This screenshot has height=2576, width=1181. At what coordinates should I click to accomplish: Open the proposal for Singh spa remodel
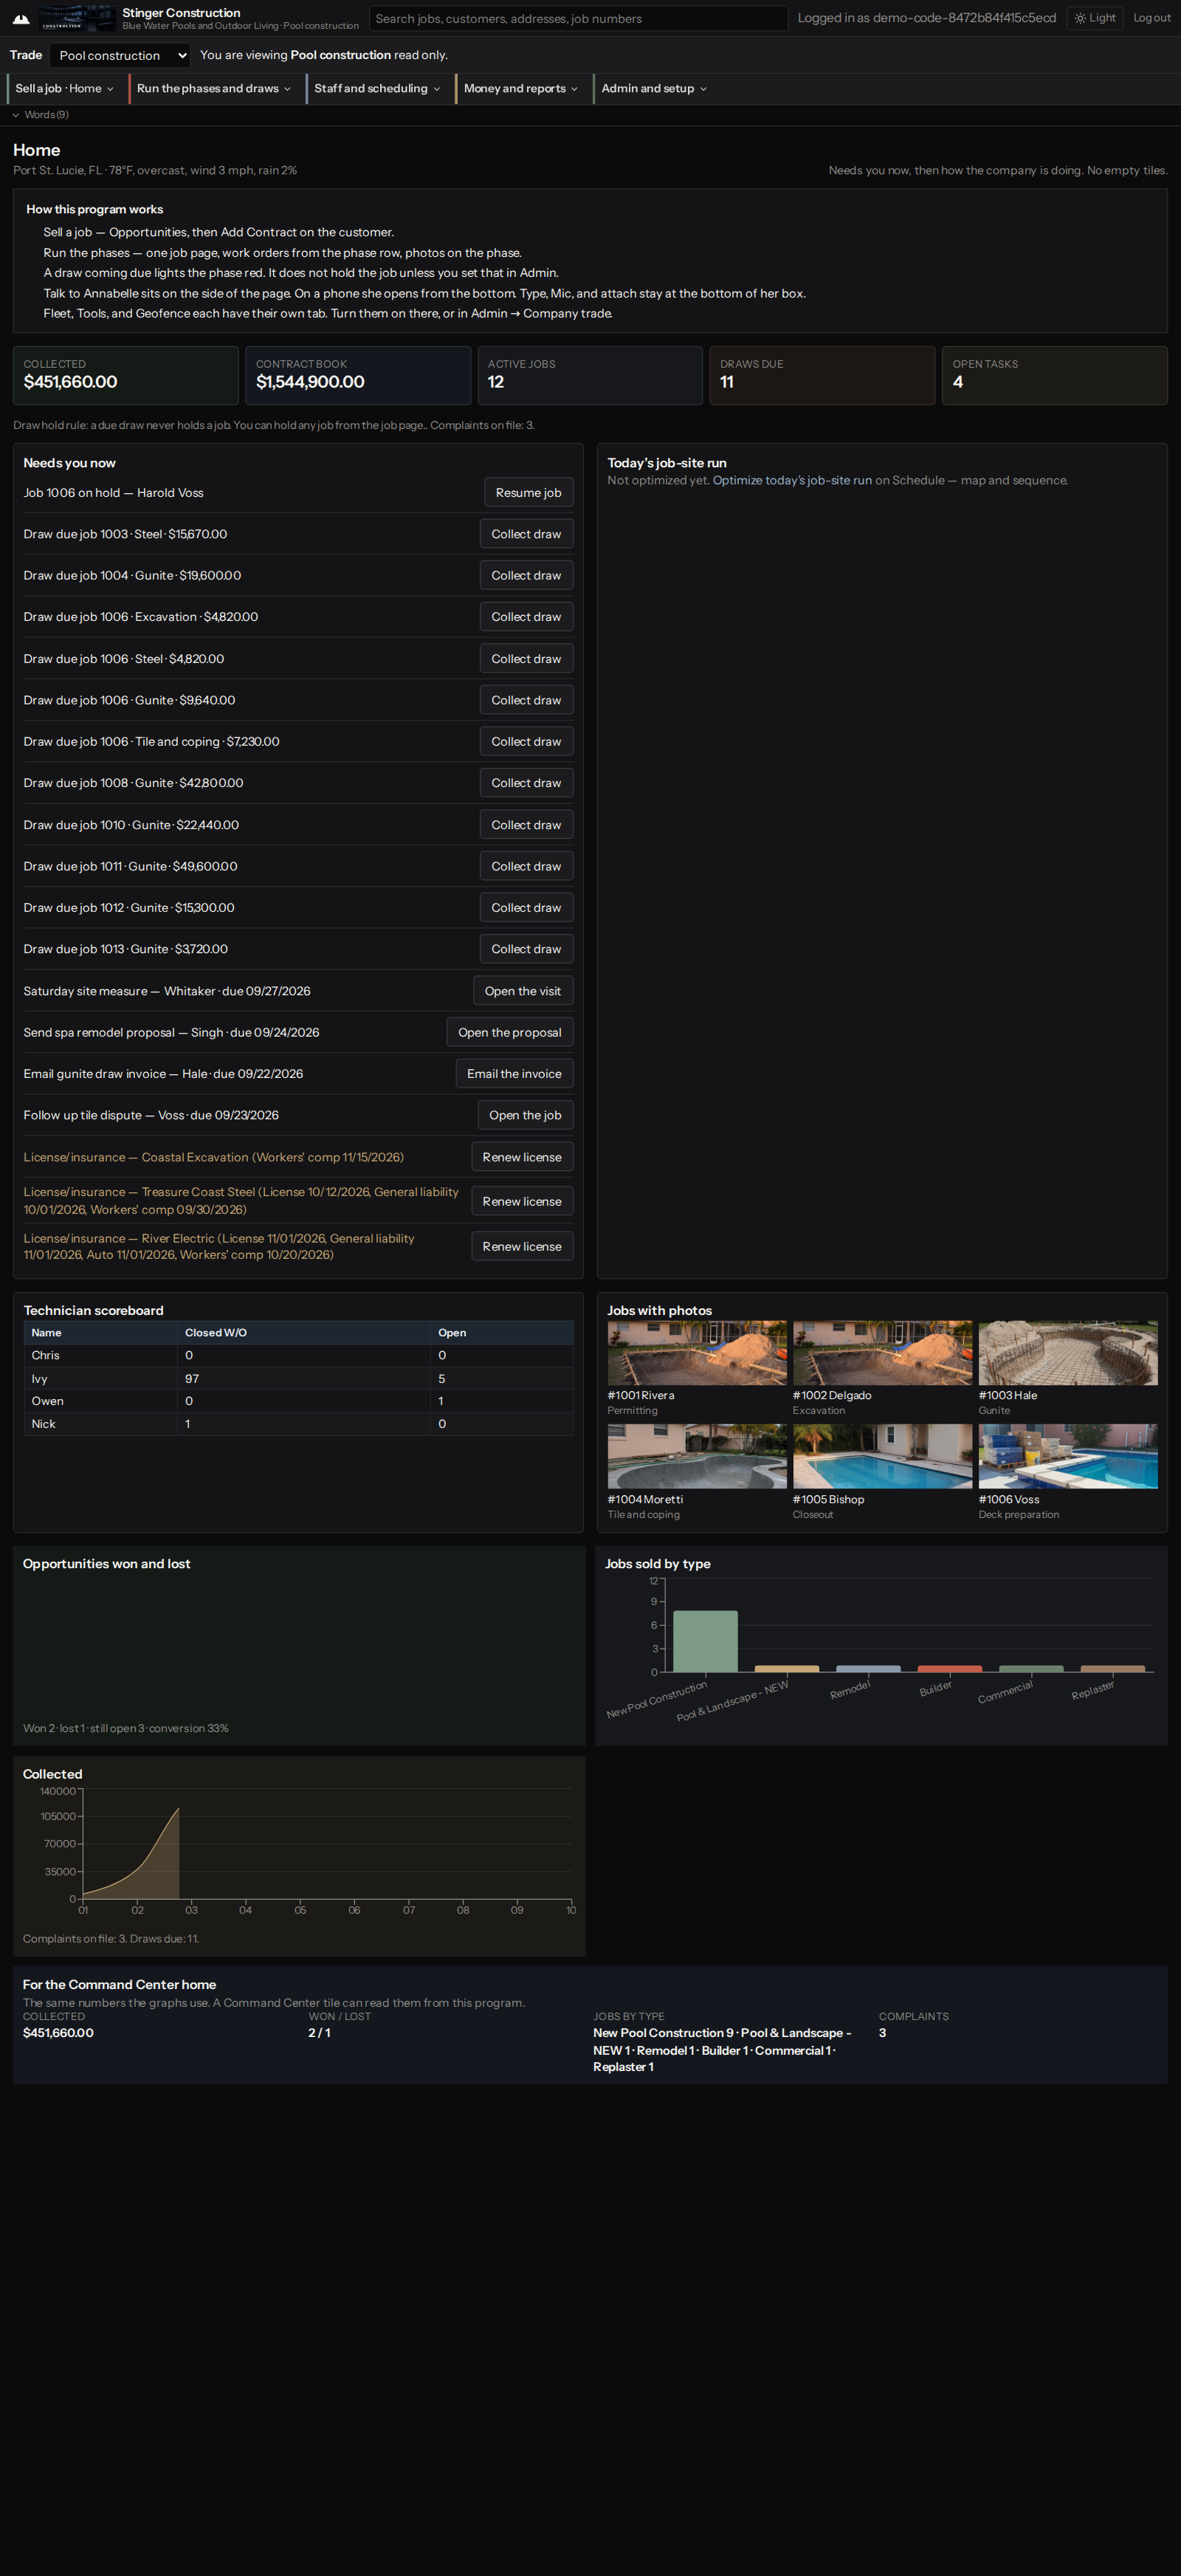(x=510, y=1032)
